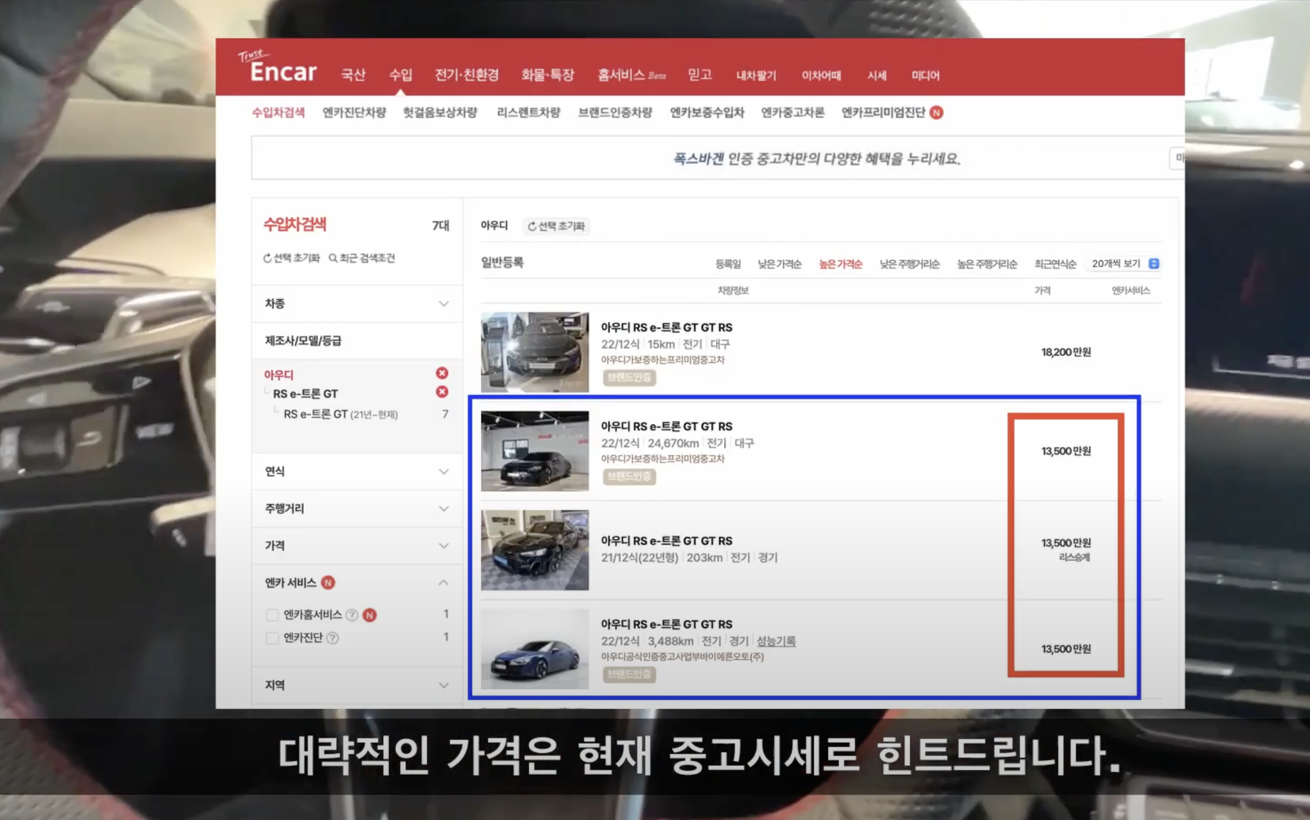
Task: Select RS e-트론 GT (21년~현재) tree item
Action: tap(341, 414)
